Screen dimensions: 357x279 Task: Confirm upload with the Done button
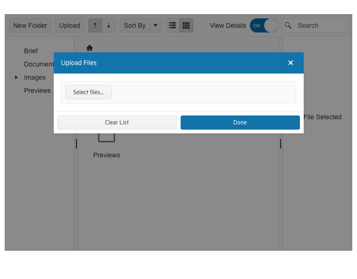pos(240,123)
